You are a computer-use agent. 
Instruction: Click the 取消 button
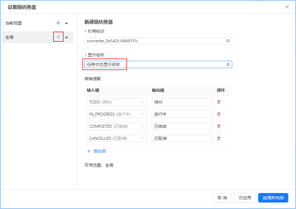[222, 198]
